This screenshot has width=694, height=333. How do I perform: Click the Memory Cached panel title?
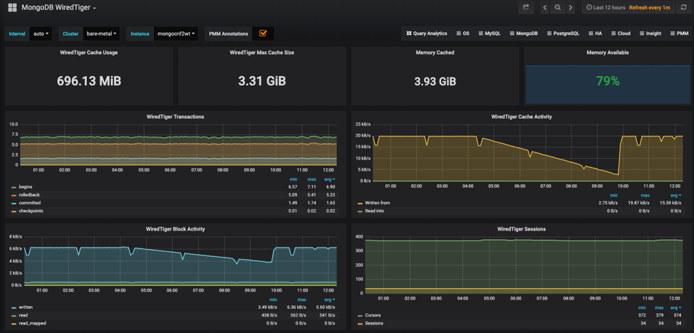tap(435, 52)
